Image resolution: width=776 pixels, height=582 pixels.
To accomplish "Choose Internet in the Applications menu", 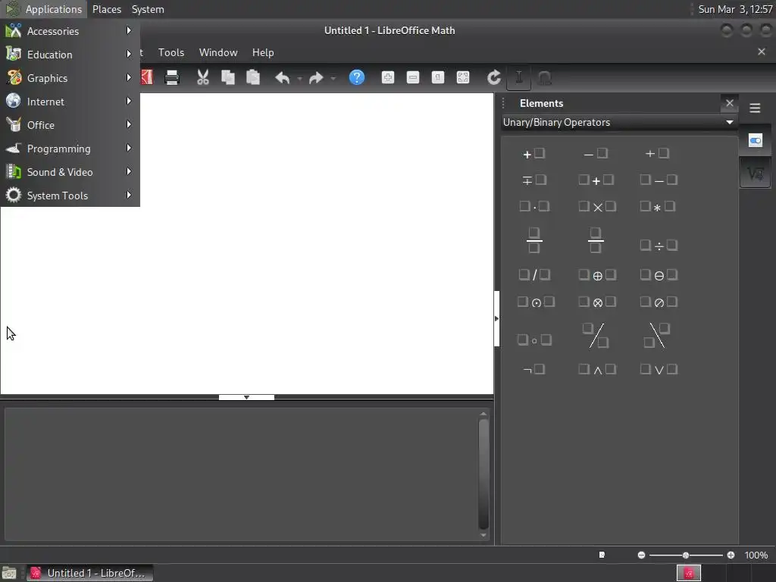I will pyautogui.click(x=70, y=102).
